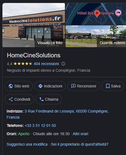Click the HomeCineSolutions business title
This screenshot has width=126, height=155.
point(34,55)
